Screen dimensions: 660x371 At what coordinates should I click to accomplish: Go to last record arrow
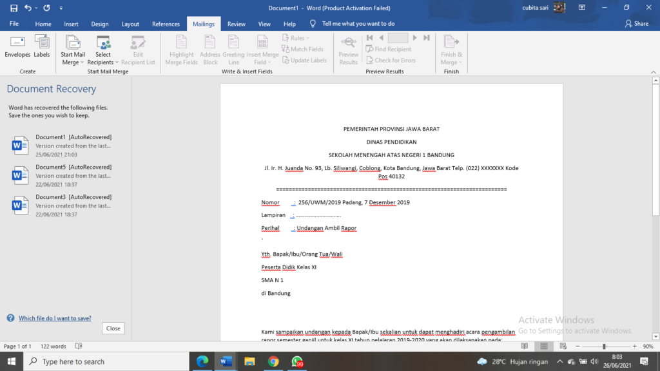pos(427,38)
